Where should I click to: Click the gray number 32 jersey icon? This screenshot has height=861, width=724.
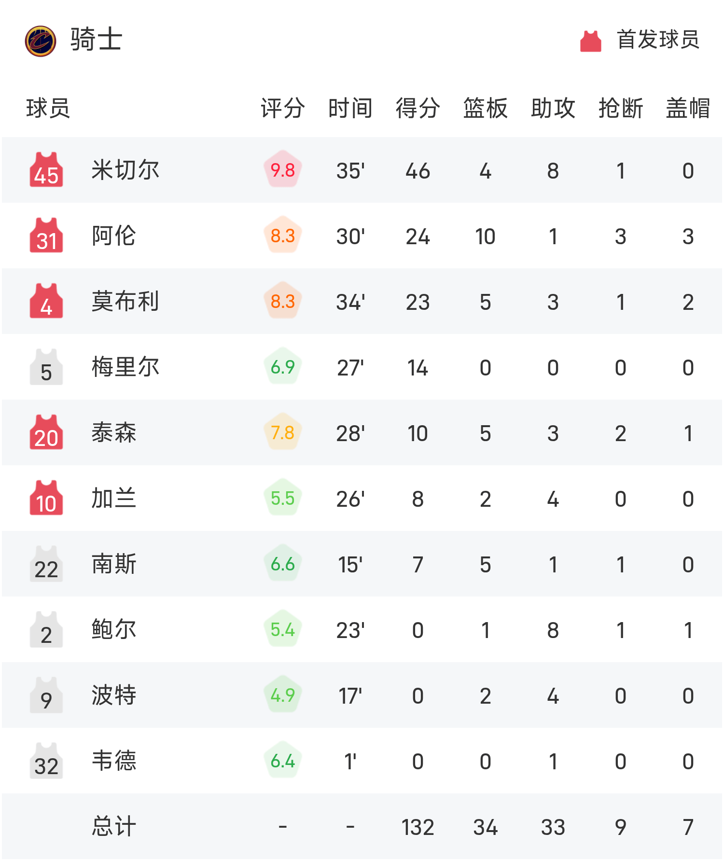pyautogui.click(x=46, y=761)
